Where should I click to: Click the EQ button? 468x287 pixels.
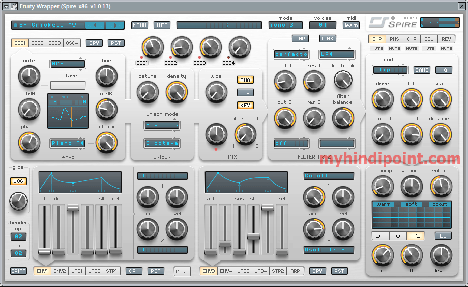click(x=443, y=236)
